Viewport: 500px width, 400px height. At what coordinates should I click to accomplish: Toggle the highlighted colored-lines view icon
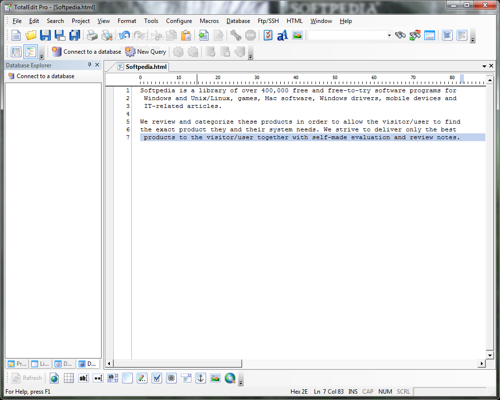coord(31,52)
